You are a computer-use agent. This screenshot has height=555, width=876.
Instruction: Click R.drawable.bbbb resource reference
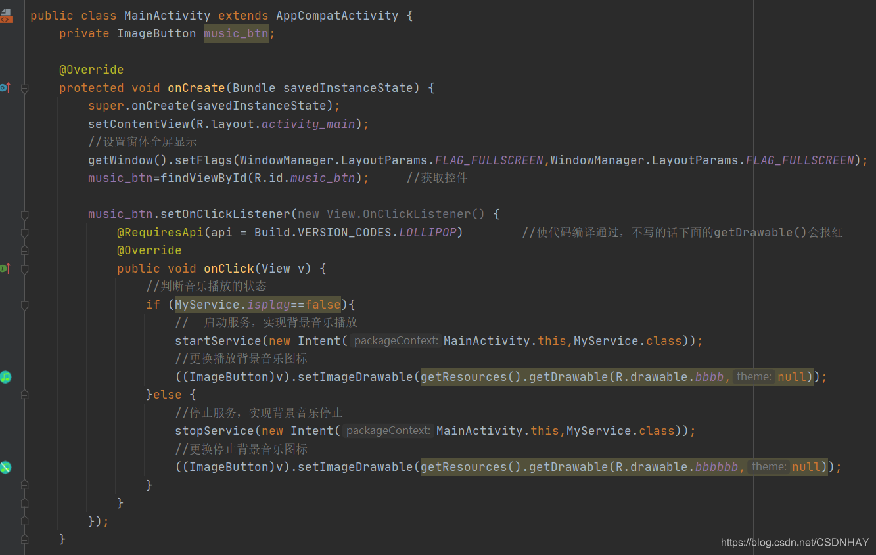tap(670, 377)
